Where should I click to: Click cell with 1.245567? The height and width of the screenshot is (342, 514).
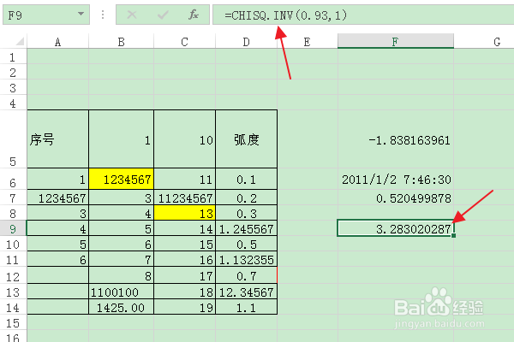[x=246, y=228]
